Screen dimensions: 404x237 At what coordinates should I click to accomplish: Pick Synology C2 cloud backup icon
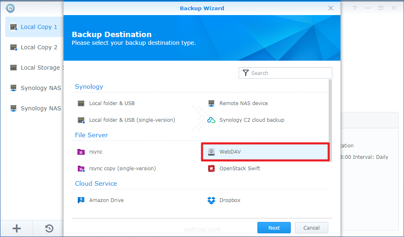coord(211,120)
